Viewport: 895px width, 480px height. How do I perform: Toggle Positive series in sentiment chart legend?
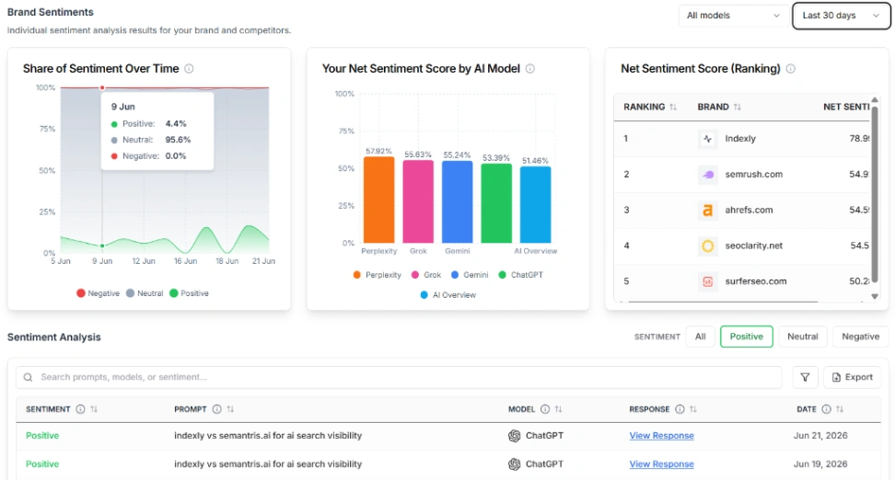(189, 293)
